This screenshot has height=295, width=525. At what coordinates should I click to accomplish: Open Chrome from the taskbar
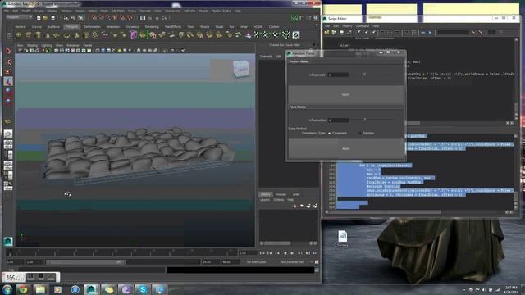click(23, 289)
